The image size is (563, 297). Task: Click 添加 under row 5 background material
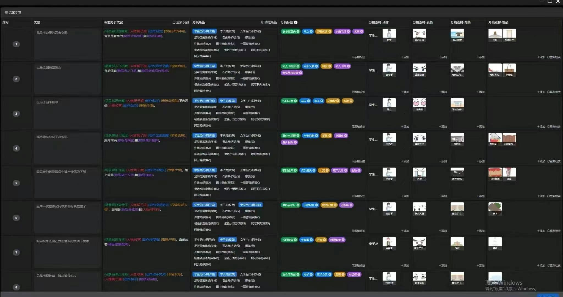click(x=480, y=196)
